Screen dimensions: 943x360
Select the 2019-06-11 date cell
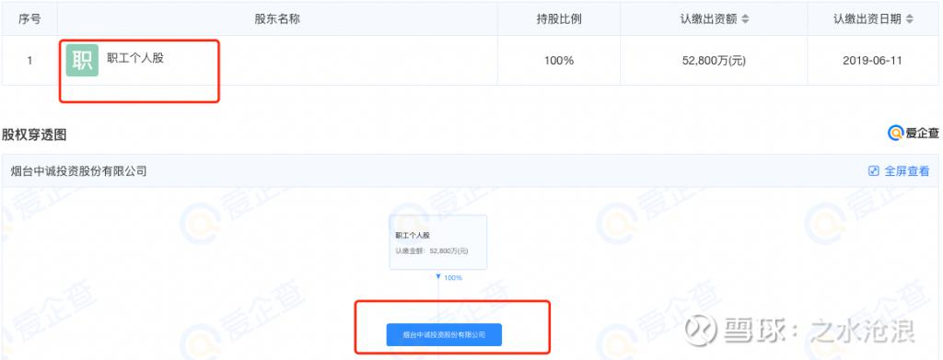point(872,61)
